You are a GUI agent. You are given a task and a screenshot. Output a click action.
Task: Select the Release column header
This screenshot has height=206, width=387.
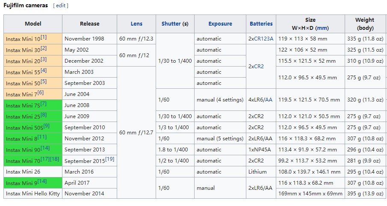[x=90, y=24]
